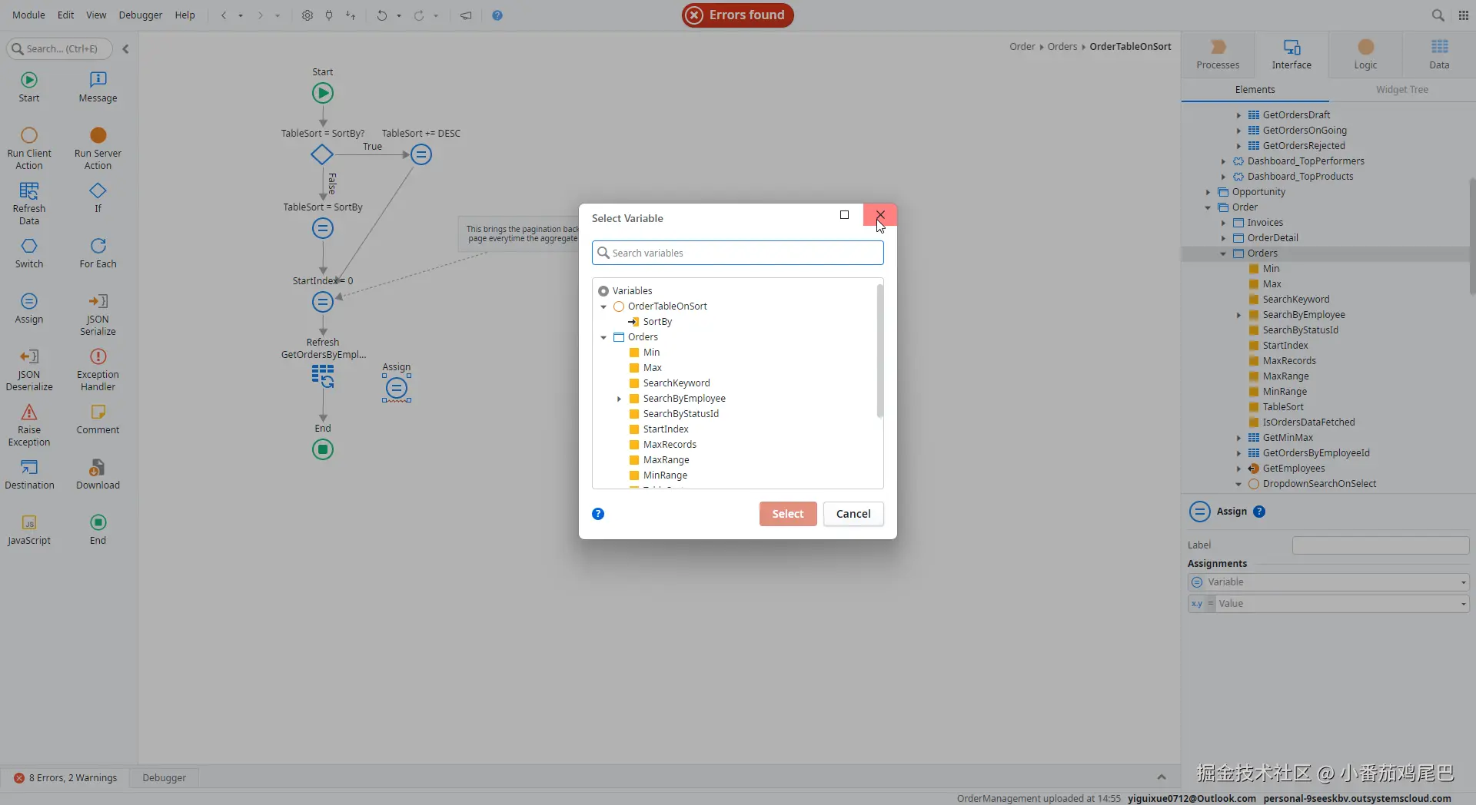The image size is (1476, 805).
Task: Choose the JSON Deserialize tool
Action: point(29,369)
